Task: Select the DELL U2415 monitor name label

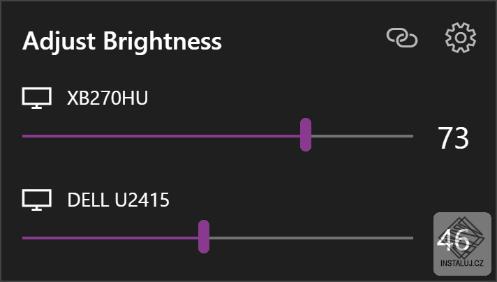Action: coord(118,200)
